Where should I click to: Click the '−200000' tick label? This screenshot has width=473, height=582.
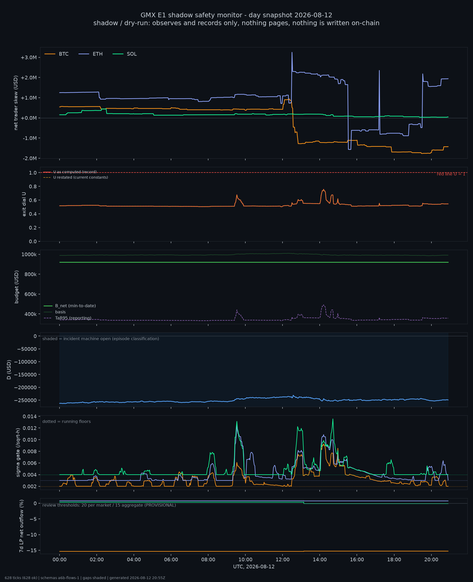(26, 387)
